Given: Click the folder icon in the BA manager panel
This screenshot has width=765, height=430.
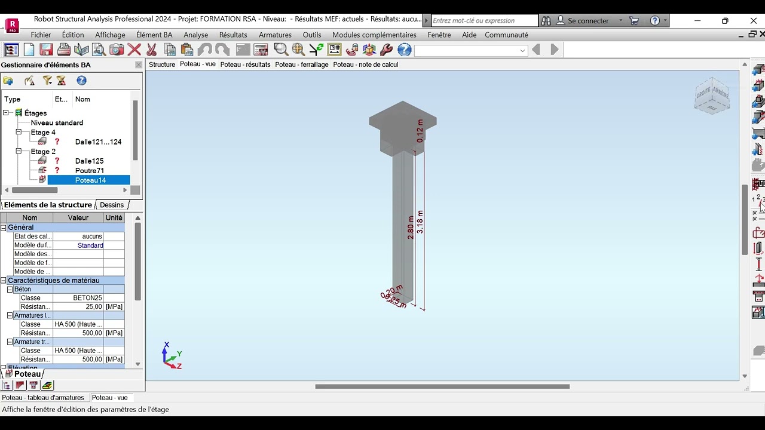Looking at the screenshot, I should pyautogui.click(x=8, y=81).
